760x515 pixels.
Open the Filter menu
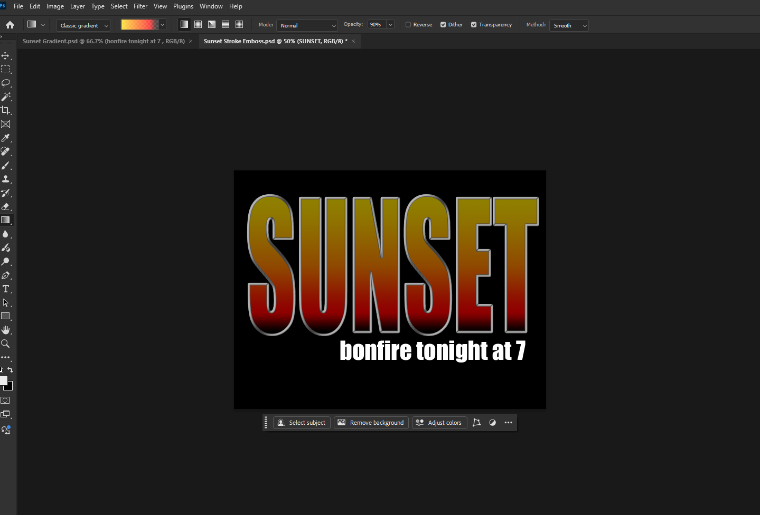pyautogui.click(x=140, y=6)
